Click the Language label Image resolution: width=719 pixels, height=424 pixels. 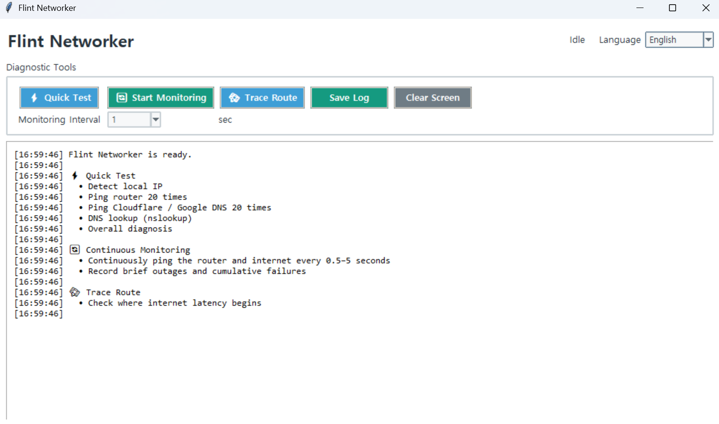coord(619,40)
